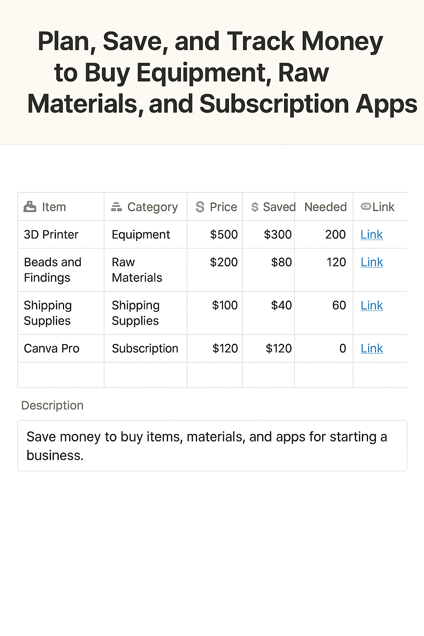Screen dimensions: 424x636
Task: Open the Canva Pro row link
Action: pos(371,349)
